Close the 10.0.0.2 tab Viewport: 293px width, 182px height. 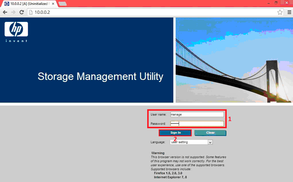[x=53, y=4]
